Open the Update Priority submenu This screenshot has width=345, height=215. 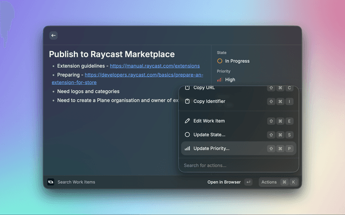click(x=211, y=148)
